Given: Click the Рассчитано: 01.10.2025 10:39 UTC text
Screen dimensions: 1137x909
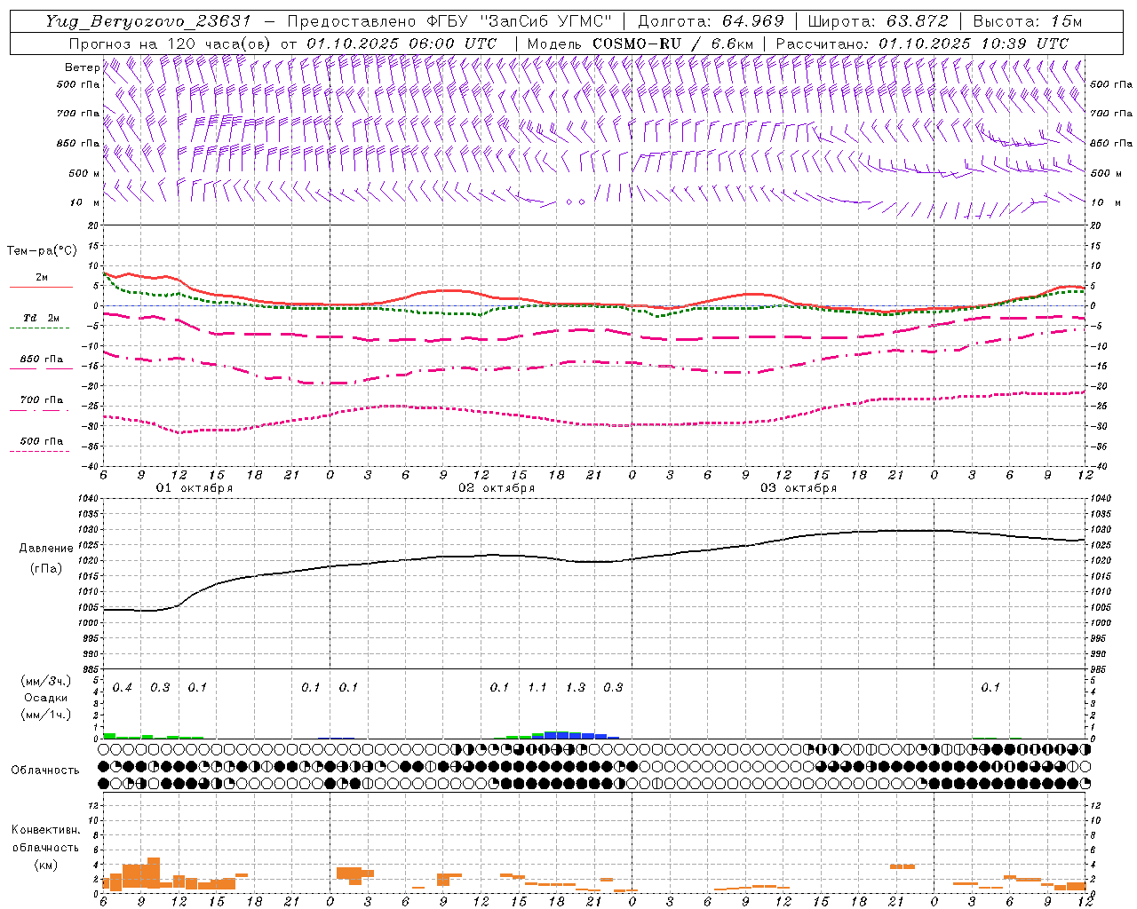Looking at the screenshot, I should pyautogui.click(x=922, y=43).
